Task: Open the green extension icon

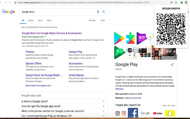Action: (x=182, y=2)
